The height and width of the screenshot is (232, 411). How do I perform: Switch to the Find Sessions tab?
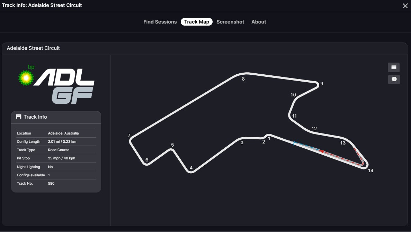point(160,21)
